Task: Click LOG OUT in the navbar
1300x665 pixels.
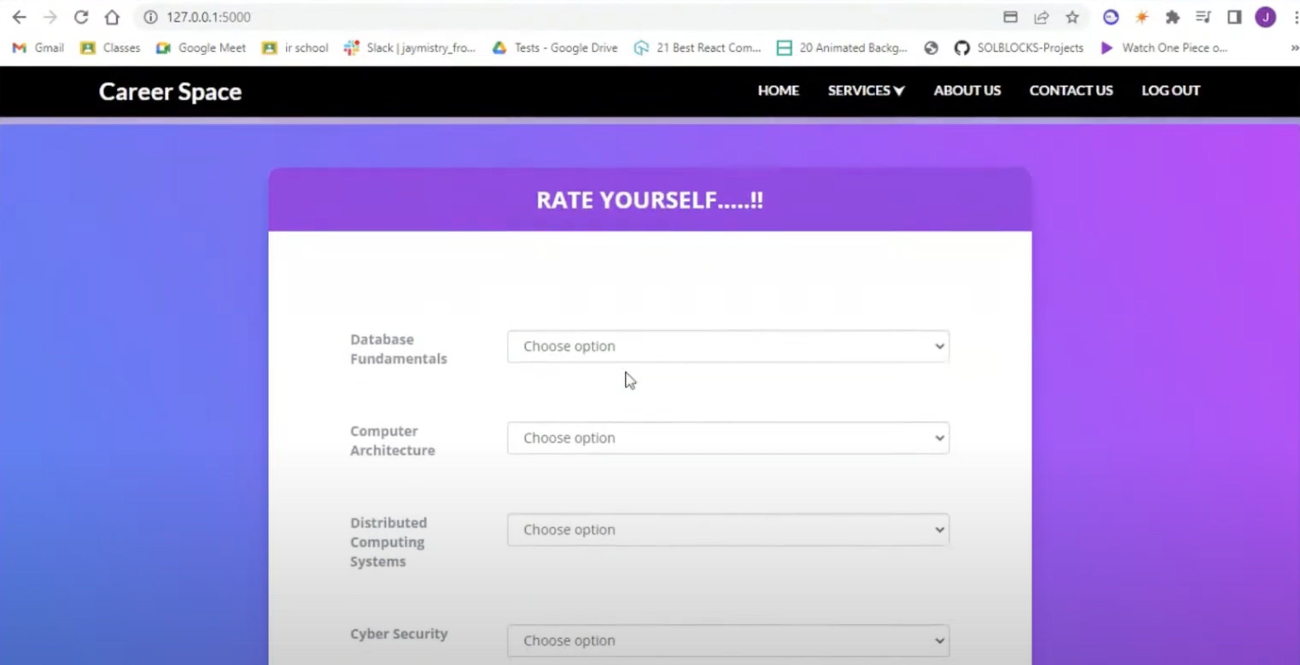Action: coord(1171,90)
